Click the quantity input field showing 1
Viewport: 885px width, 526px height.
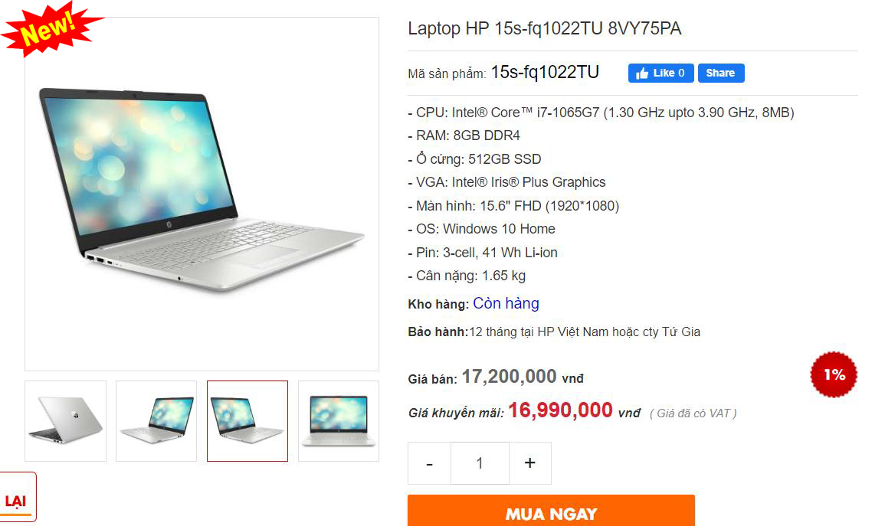pos(480,463)
